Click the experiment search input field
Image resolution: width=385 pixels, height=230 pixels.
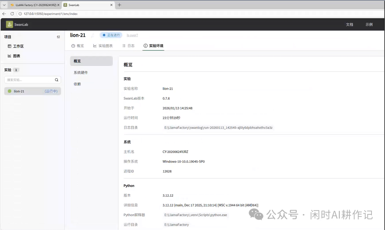pos(30,80)
